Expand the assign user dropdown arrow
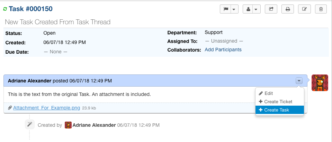Viewport: 332px width, 142px height. 257,9
